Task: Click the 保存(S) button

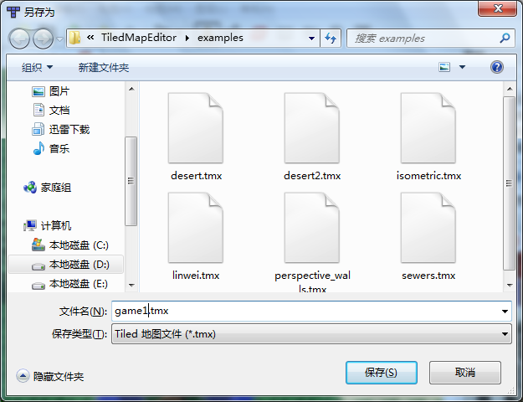Action: coord(382,373)
